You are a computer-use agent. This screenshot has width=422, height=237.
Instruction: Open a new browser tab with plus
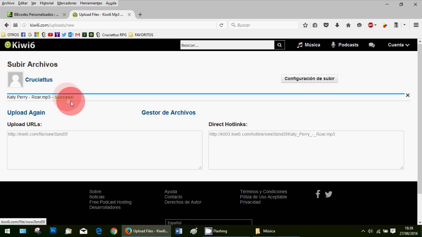140,14
